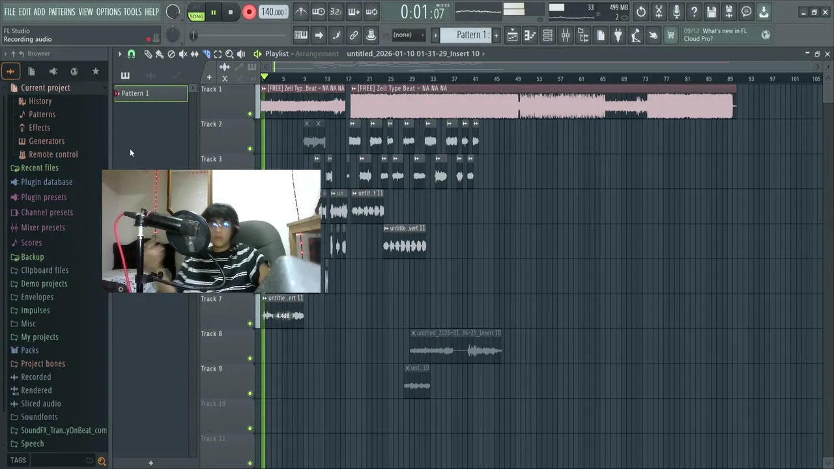Image resolution: width=834 pixels, height=469 pixels.
Task: Click the playback speaker tool in playlist
Action: click(x=241, y=54)
